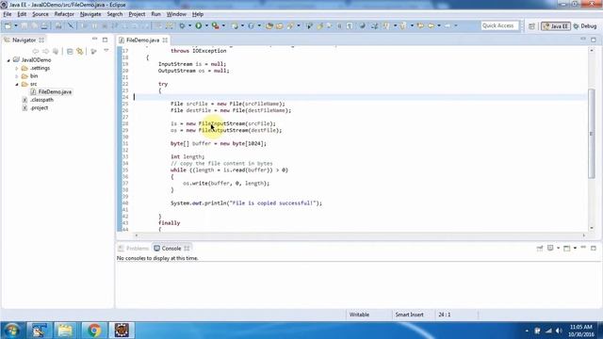The image size is (603, 339).
Task: Click the Smart Insert status bar entry
Action: [409, 315]
